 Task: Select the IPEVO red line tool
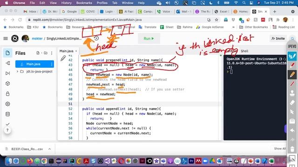[292, 83]
